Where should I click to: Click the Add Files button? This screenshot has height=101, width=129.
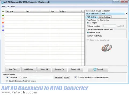pyautogui.click(x=13, y=69)
